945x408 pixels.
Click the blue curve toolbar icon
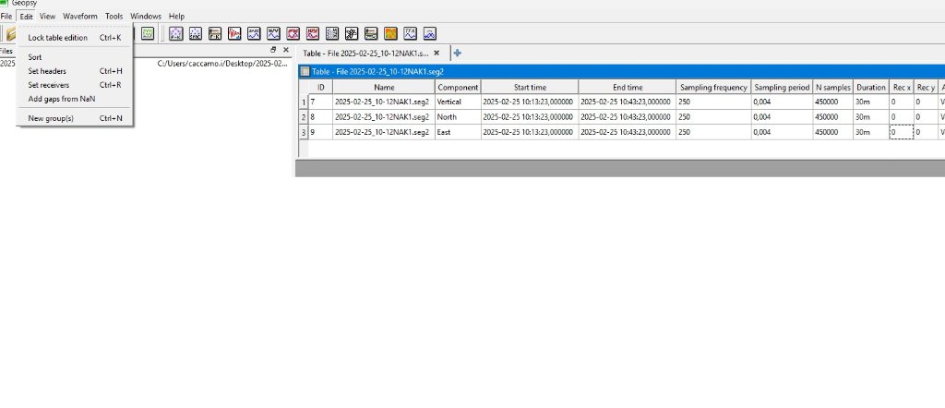pyautogui.click(x=429, y=33)
